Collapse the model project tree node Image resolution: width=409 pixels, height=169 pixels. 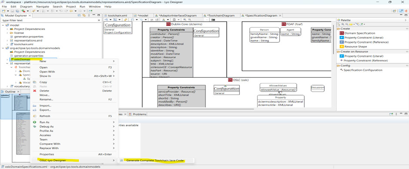click(3, 25)
